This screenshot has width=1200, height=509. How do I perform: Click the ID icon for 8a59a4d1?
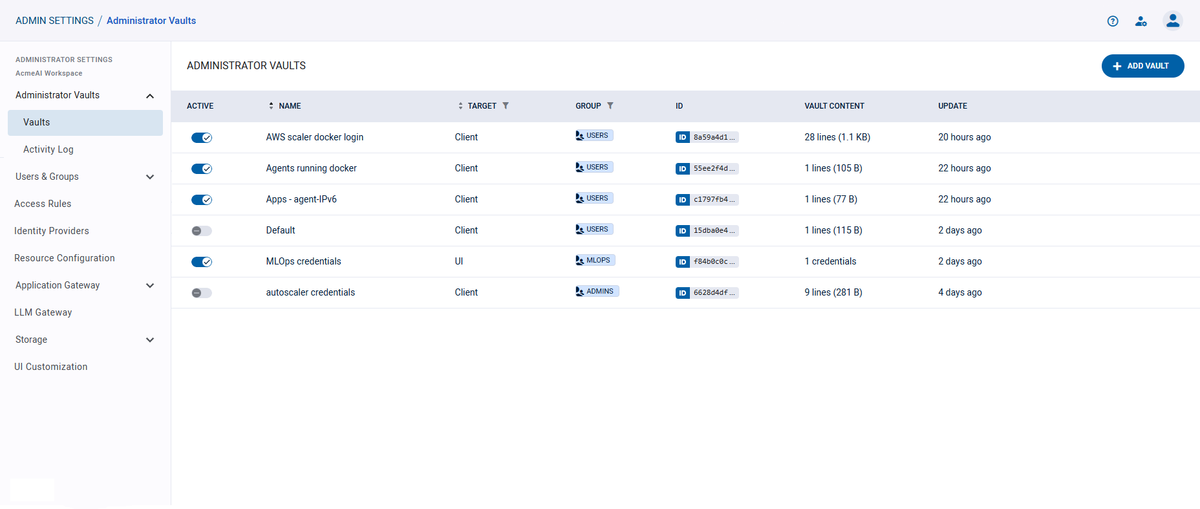pos(683,137)
